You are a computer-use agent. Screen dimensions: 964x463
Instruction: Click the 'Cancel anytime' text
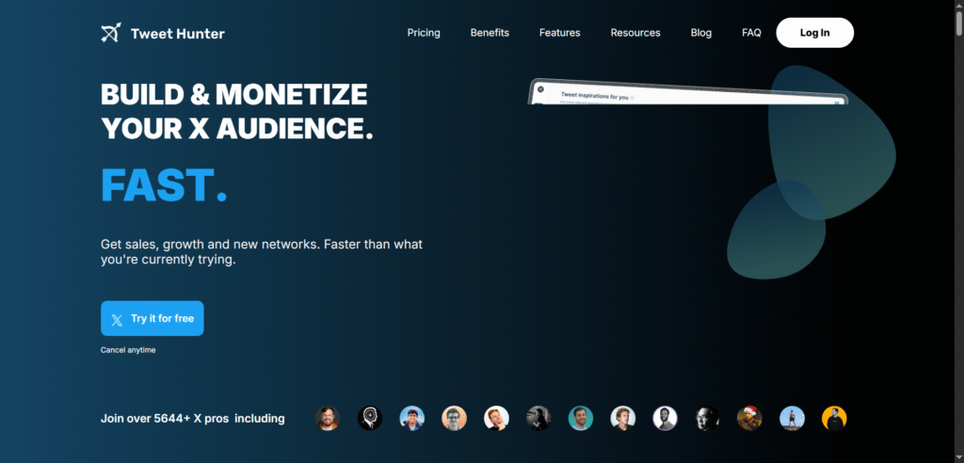pyautogui.click(x=128, y=350)
